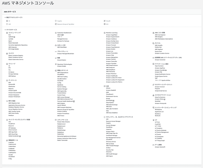Viewport: 203px width, 168px height.
Task: Collapse the 最近アクセスしたサービス section
Action: [5, 17]
